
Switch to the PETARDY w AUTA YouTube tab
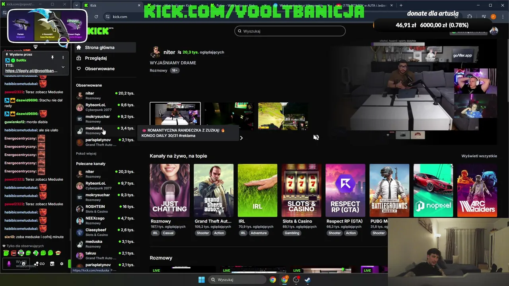pyautogui.click(x=364, y=6)
